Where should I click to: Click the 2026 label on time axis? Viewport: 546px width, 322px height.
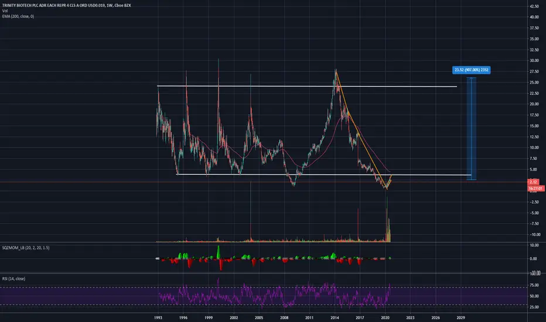pos(435,317)
